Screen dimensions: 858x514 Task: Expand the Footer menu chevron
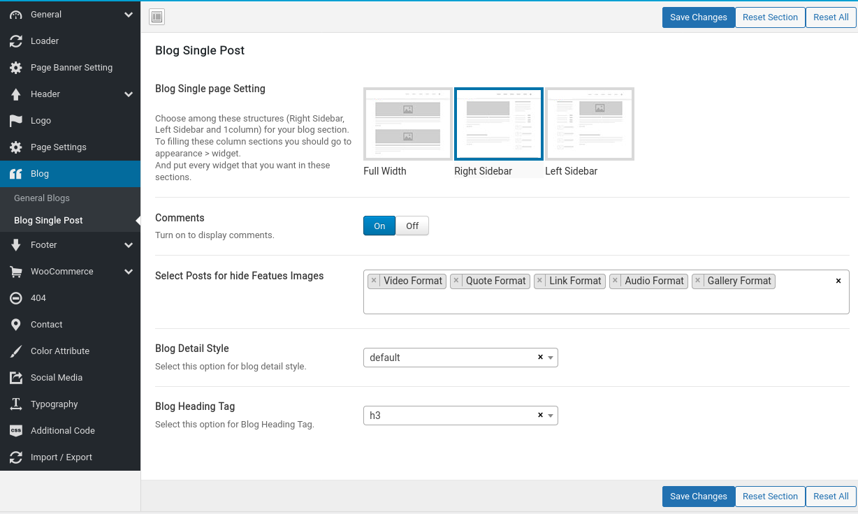(129, 245)
